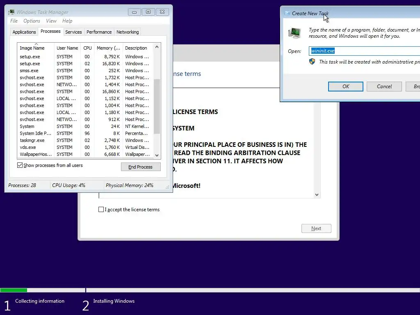Image resolution: width=420 pixels, height=315 pixels.
Task: Select svchost.exe with 16,860 K memory
Action: pos(85,91)
